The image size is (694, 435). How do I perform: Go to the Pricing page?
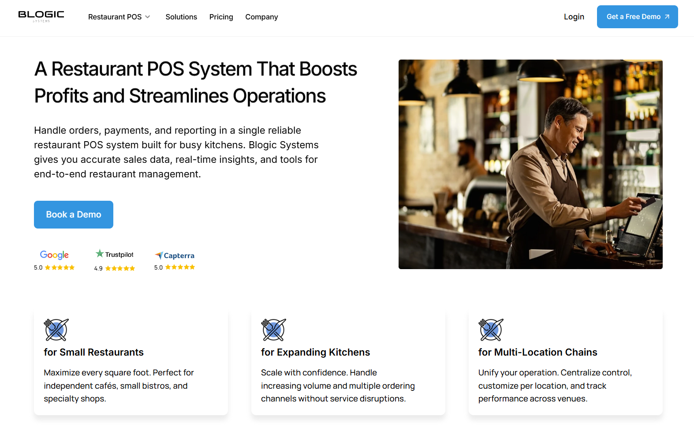click(x=221, y=17)
